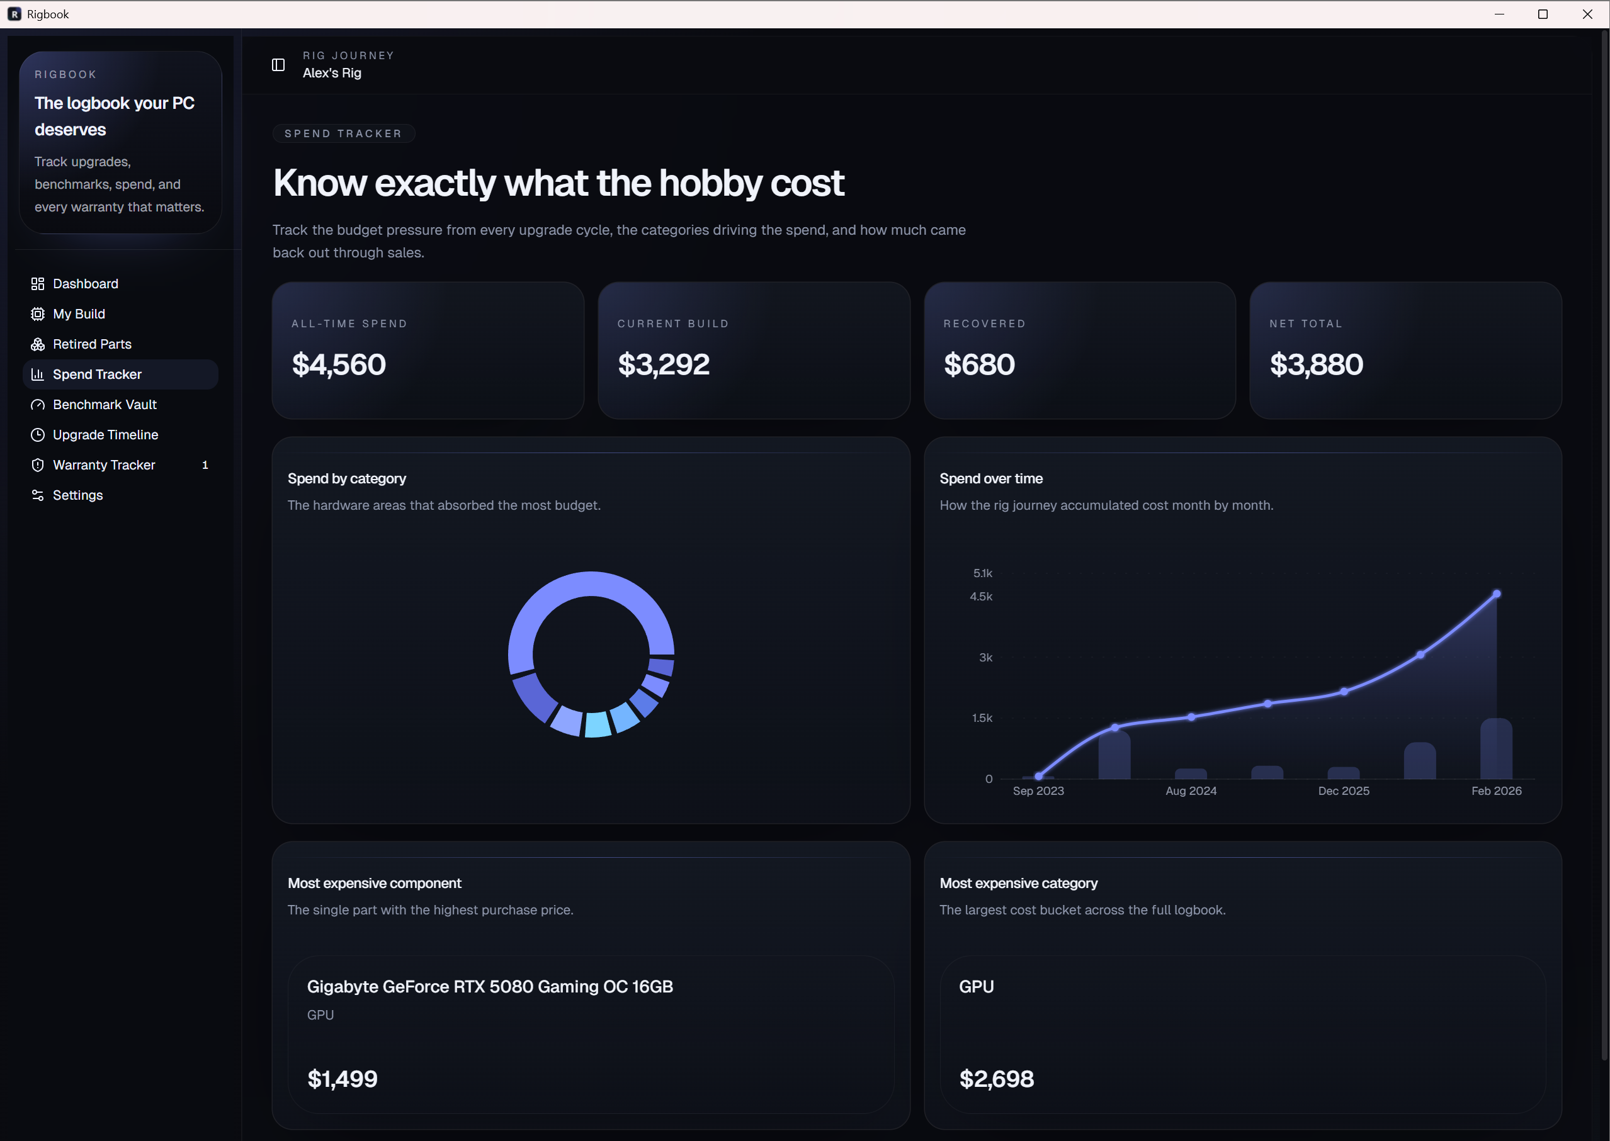Click the Benchmark Vault gauge icon
Screen dimensions: 1610x1141
coord(38,405)
